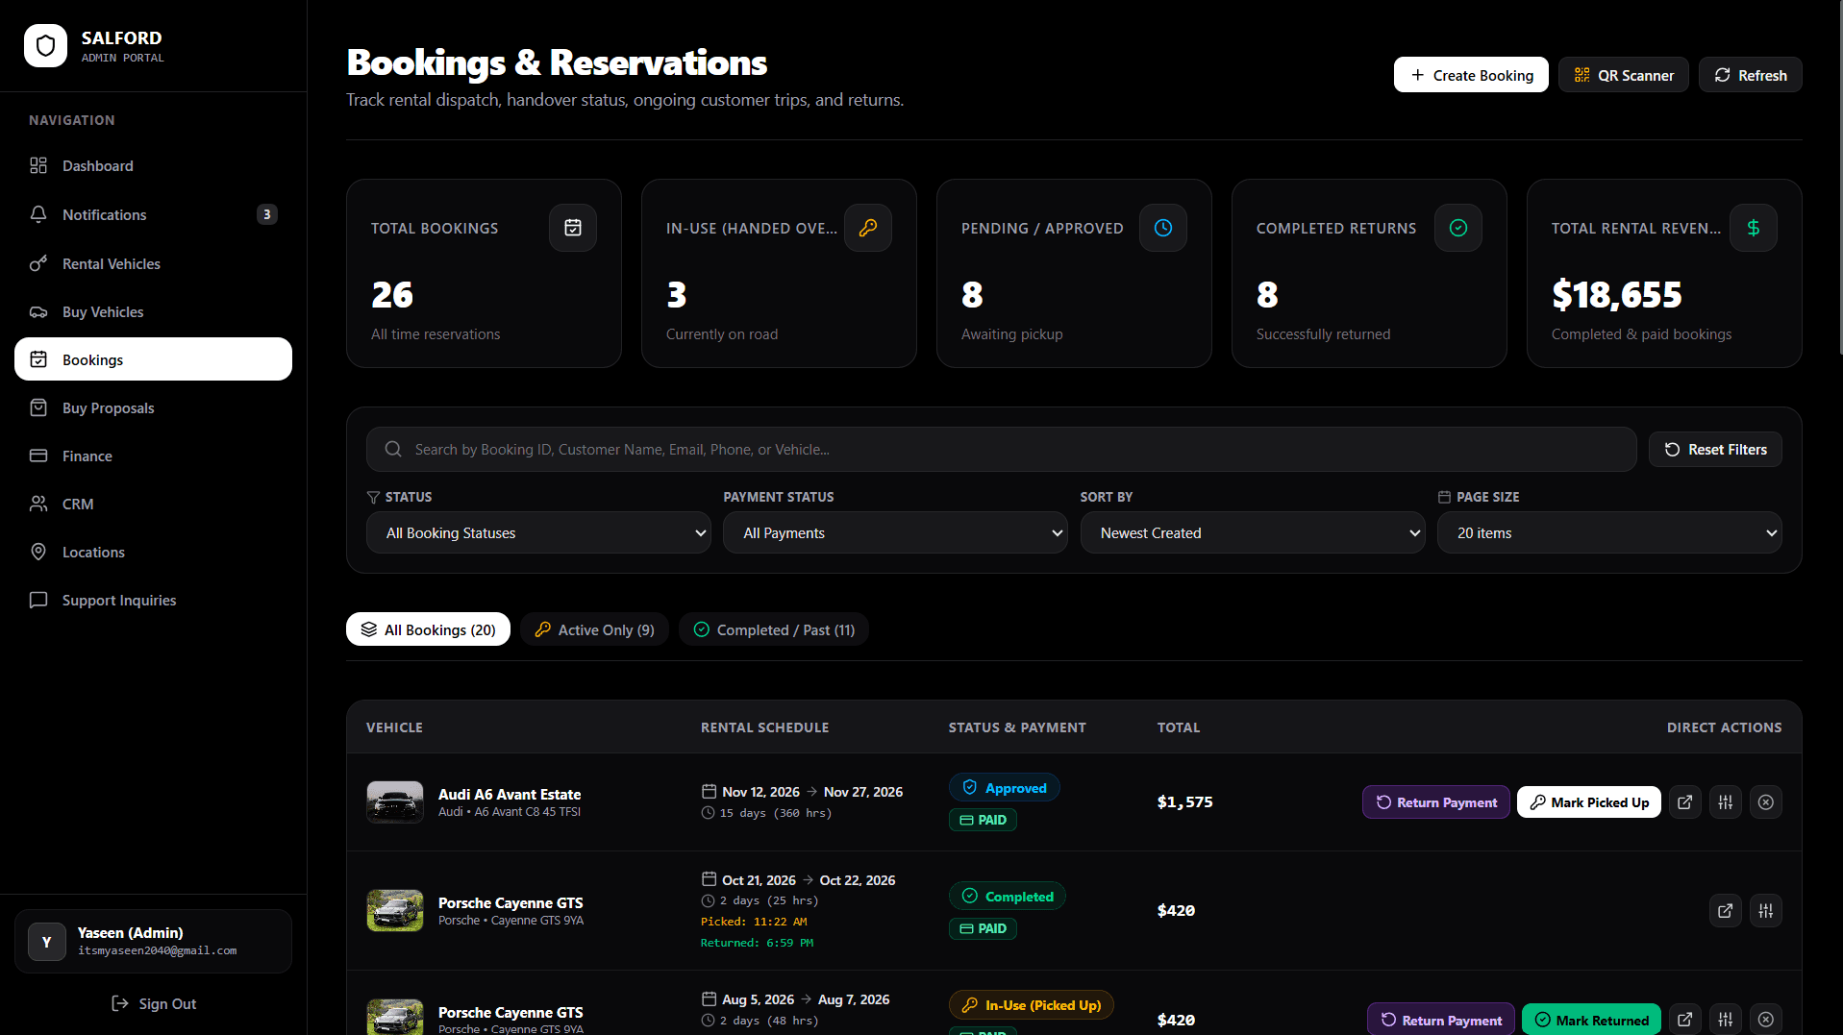1843x1035 pixels.
Task: Focus the booking search field
Action: click(1001, 450)
